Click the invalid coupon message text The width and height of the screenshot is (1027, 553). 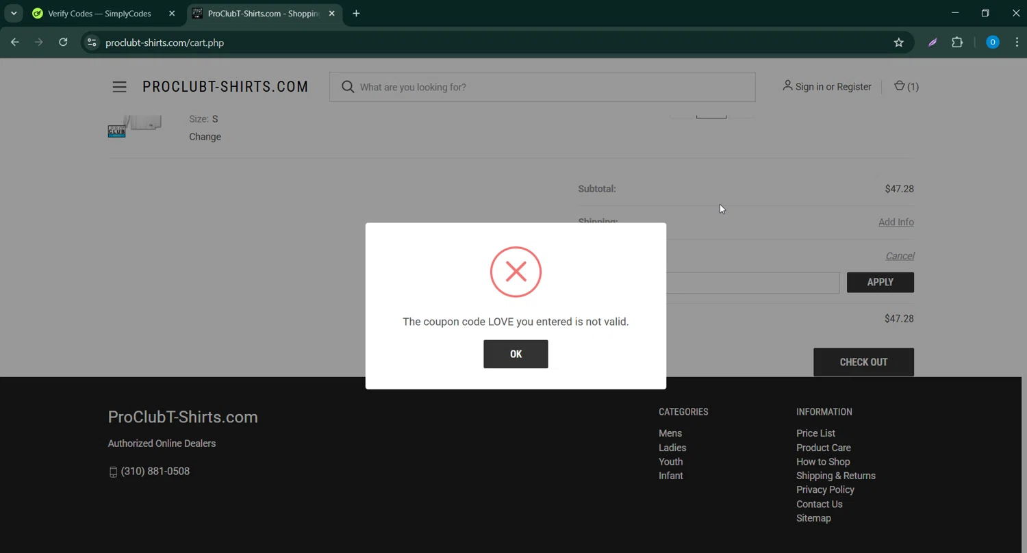click(x=516, y=322)
